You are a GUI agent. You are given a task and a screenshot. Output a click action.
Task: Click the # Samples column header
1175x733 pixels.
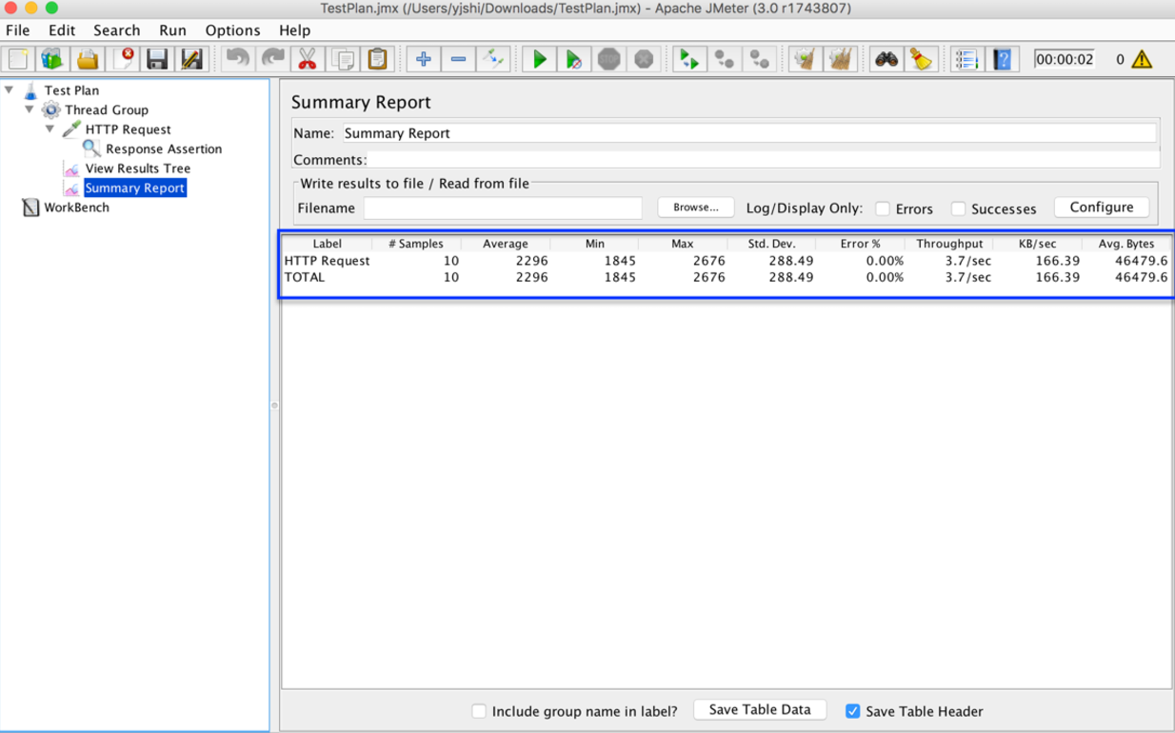point(416,244)
